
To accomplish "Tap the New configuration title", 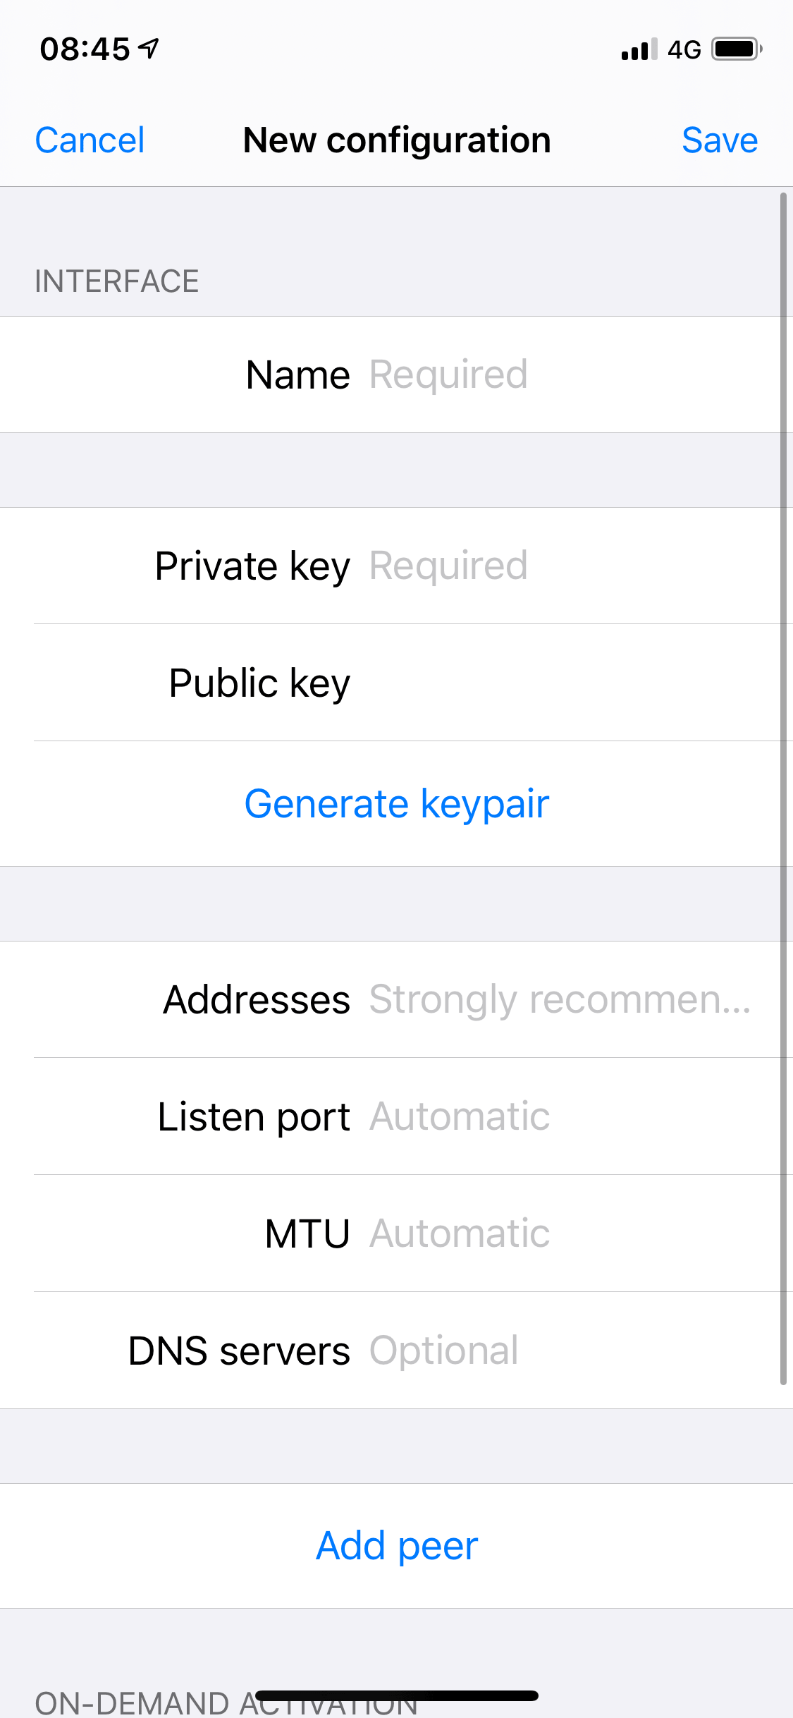I will tap(397, 140).
